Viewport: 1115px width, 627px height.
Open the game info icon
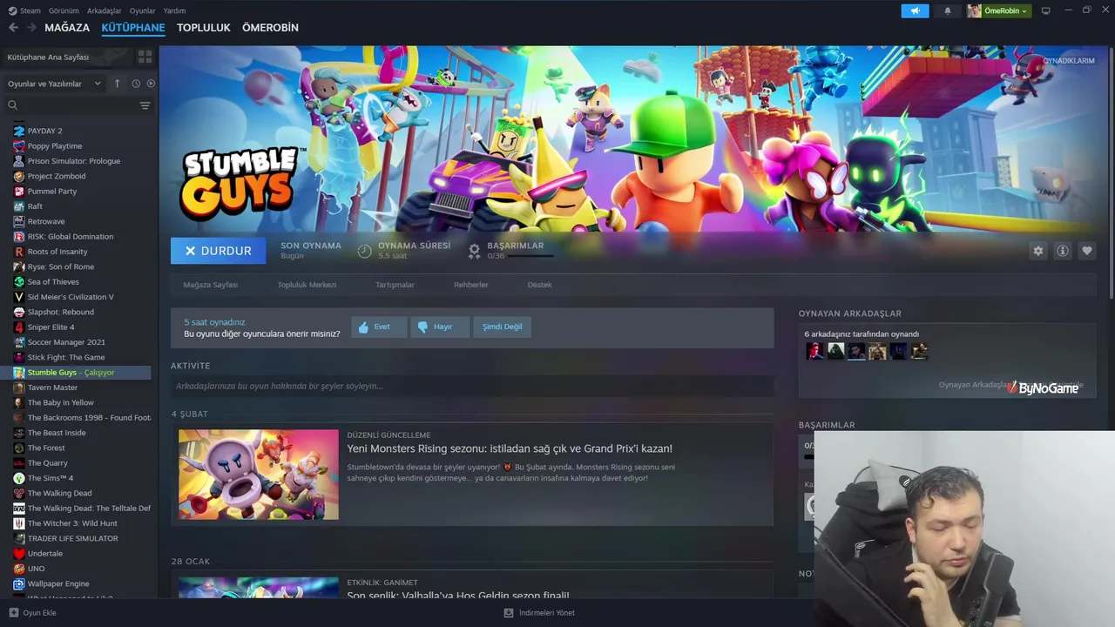click(1063, 251)
